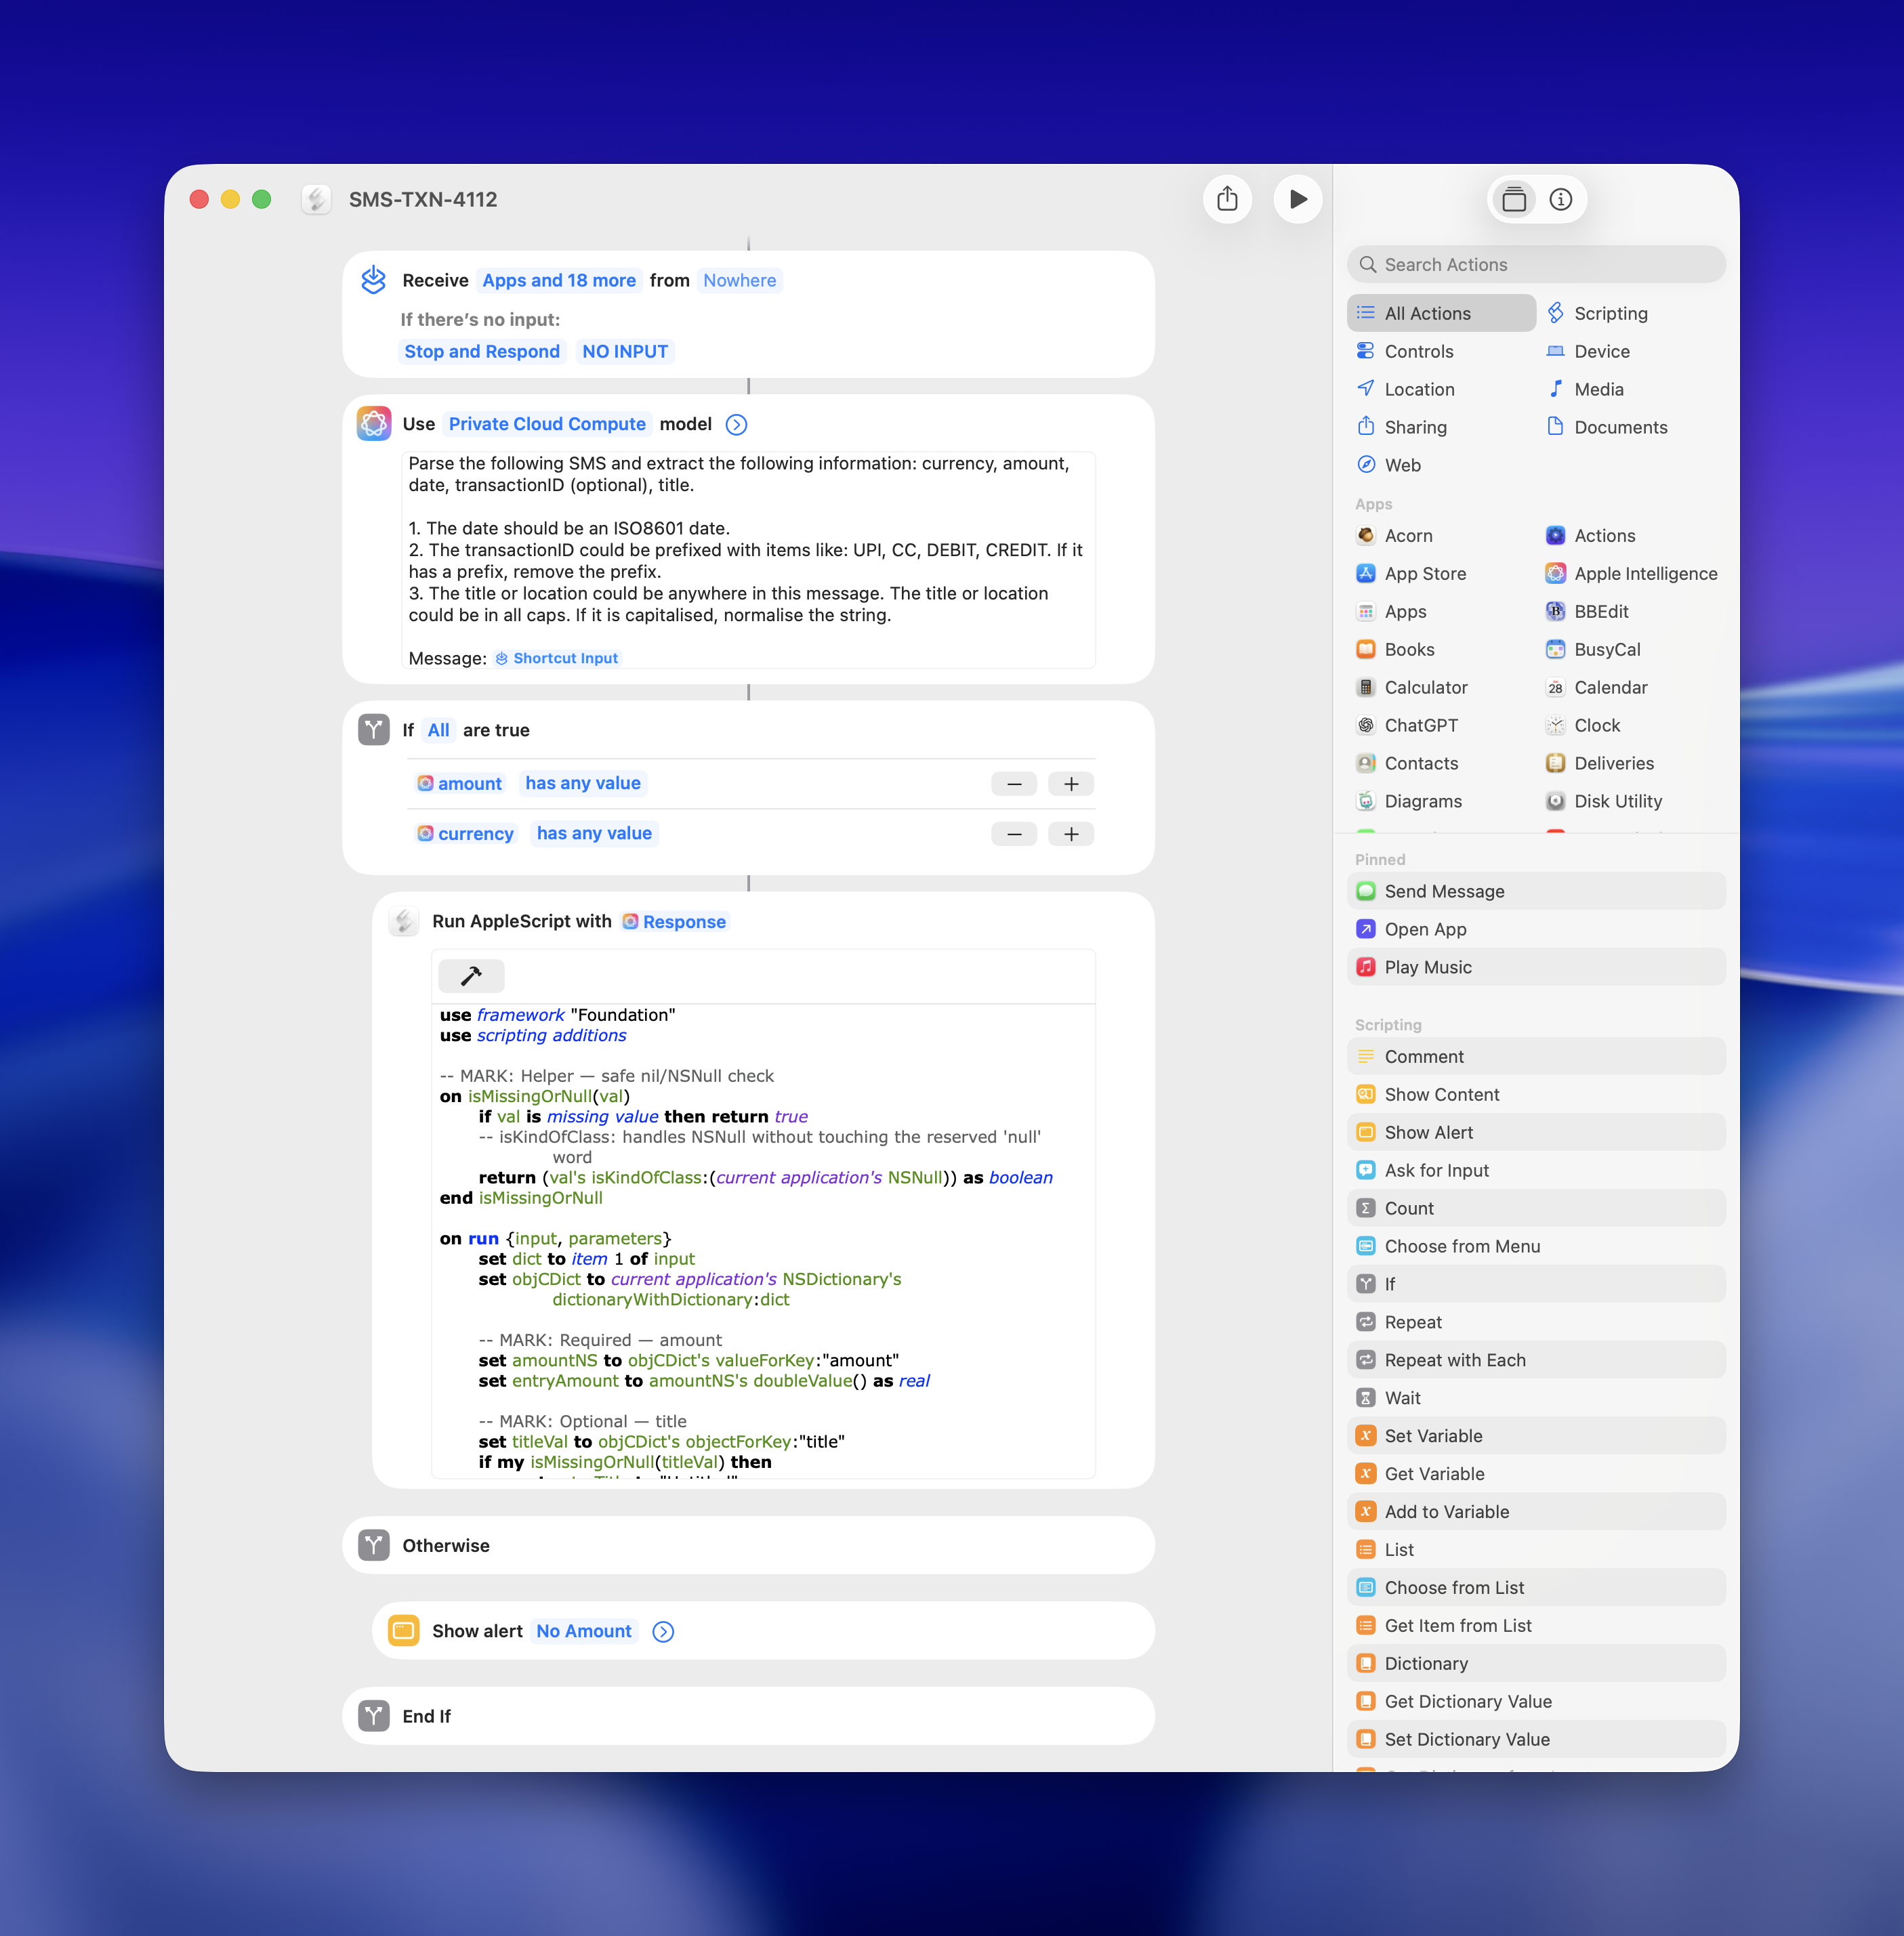Click the action library icon atop the sidebar
Viewport: 1904px width, 1936px height.
point(1514,199)
